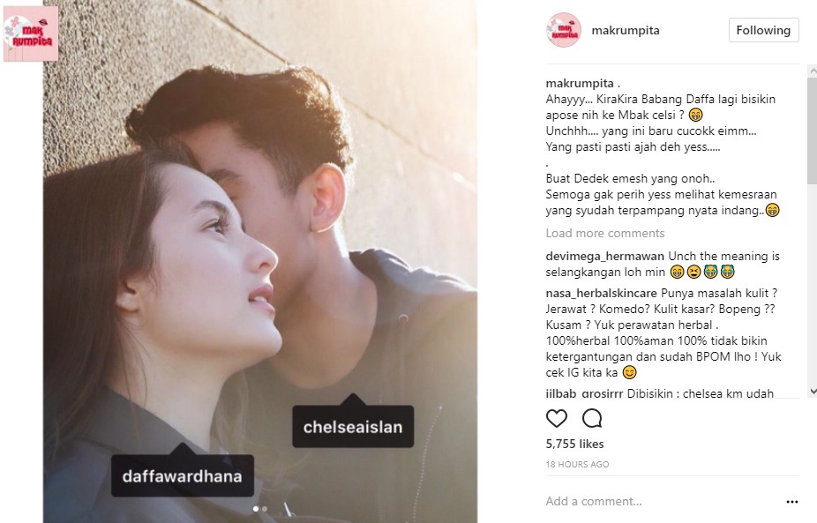
Task: View the 5,755 likes list
Action: click(574, 444)
